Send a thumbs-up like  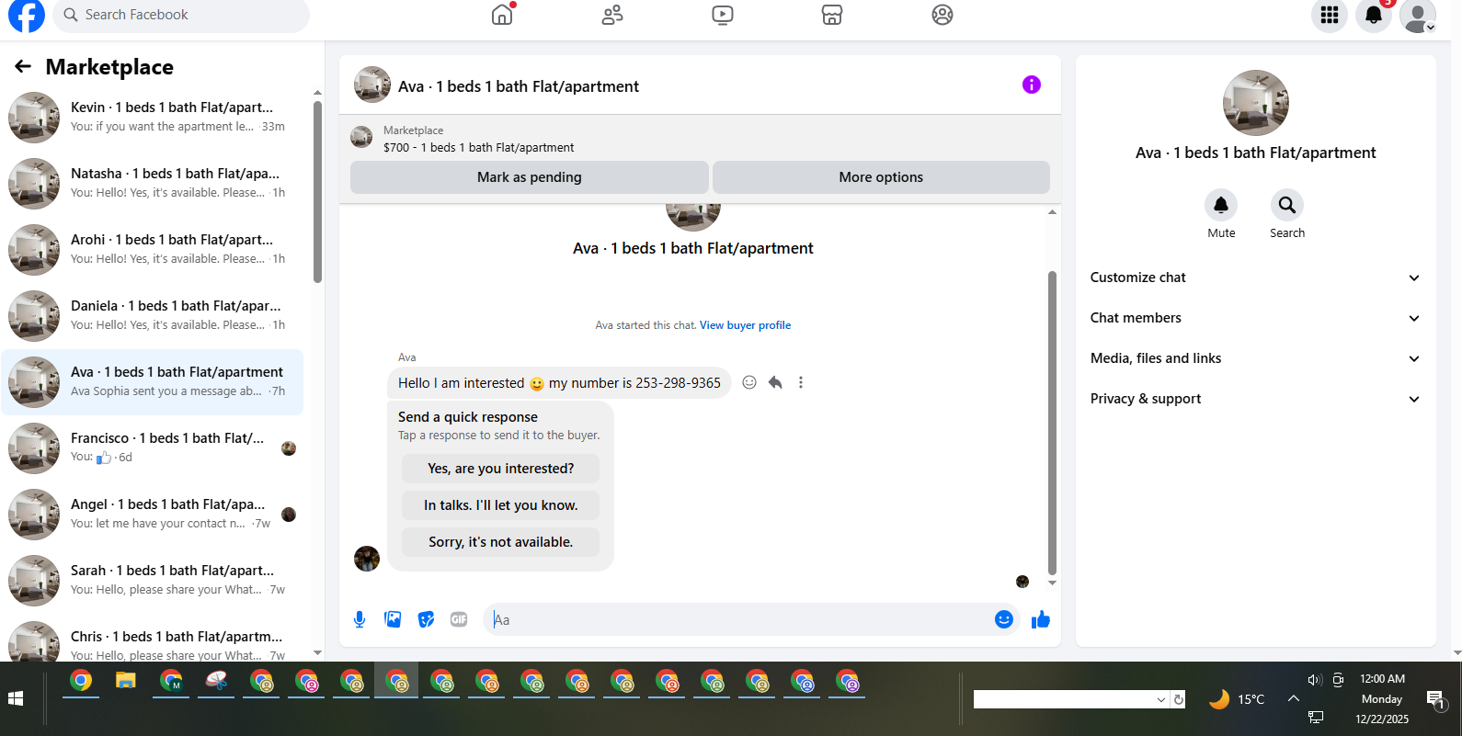click(x=1041, y=619)
